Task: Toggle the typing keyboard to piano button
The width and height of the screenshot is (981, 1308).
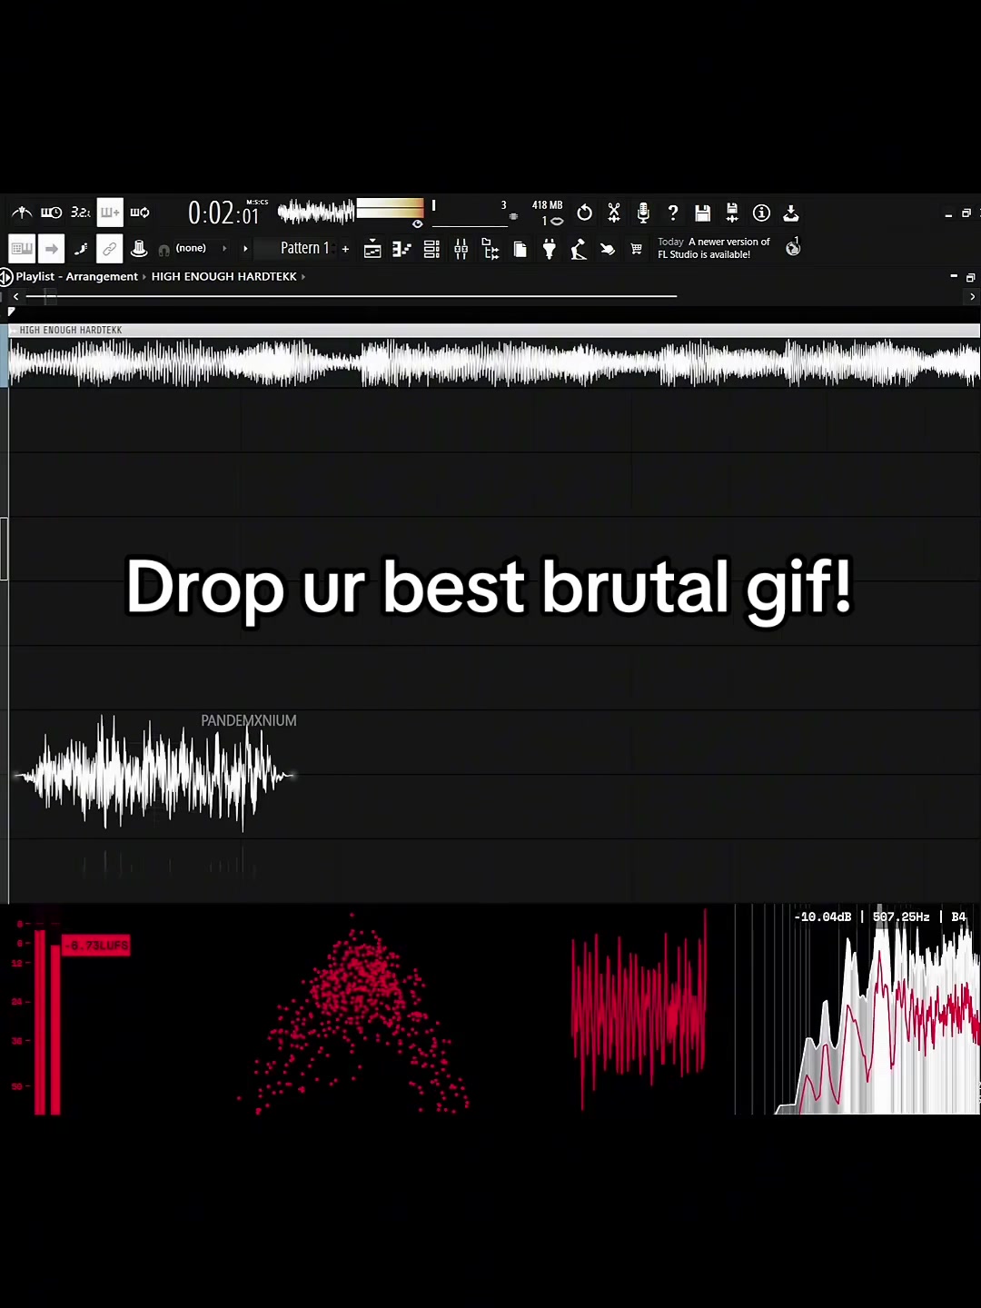Action: click(22, 248)
